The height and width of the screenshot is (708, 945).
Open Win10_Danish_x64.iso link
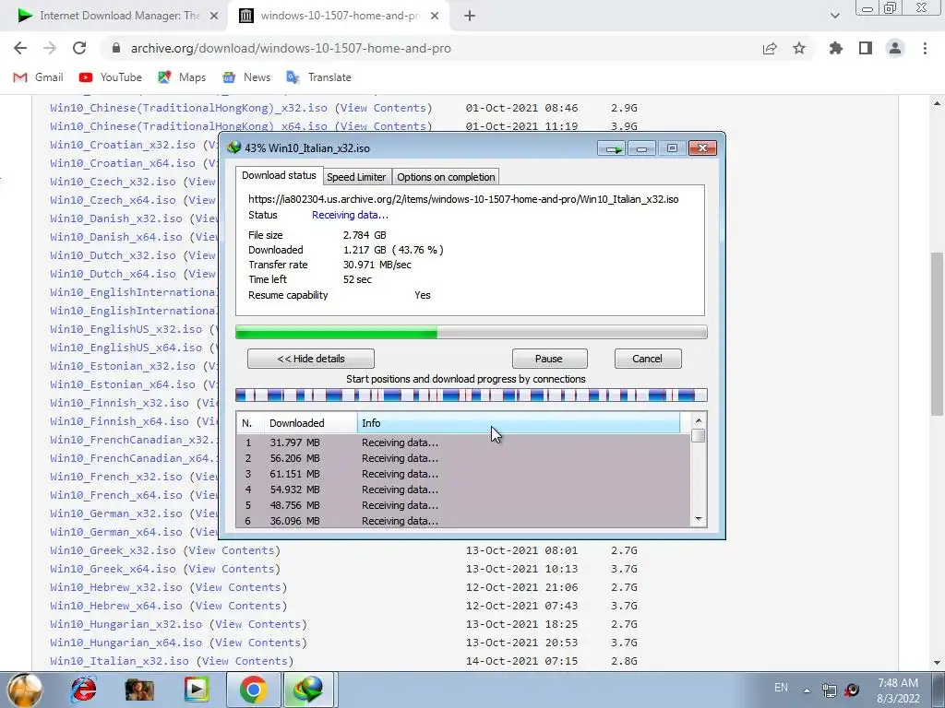(x=115, y=237)
